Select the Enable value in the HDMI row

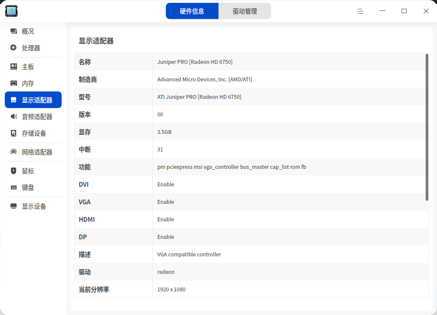point(166,219)
